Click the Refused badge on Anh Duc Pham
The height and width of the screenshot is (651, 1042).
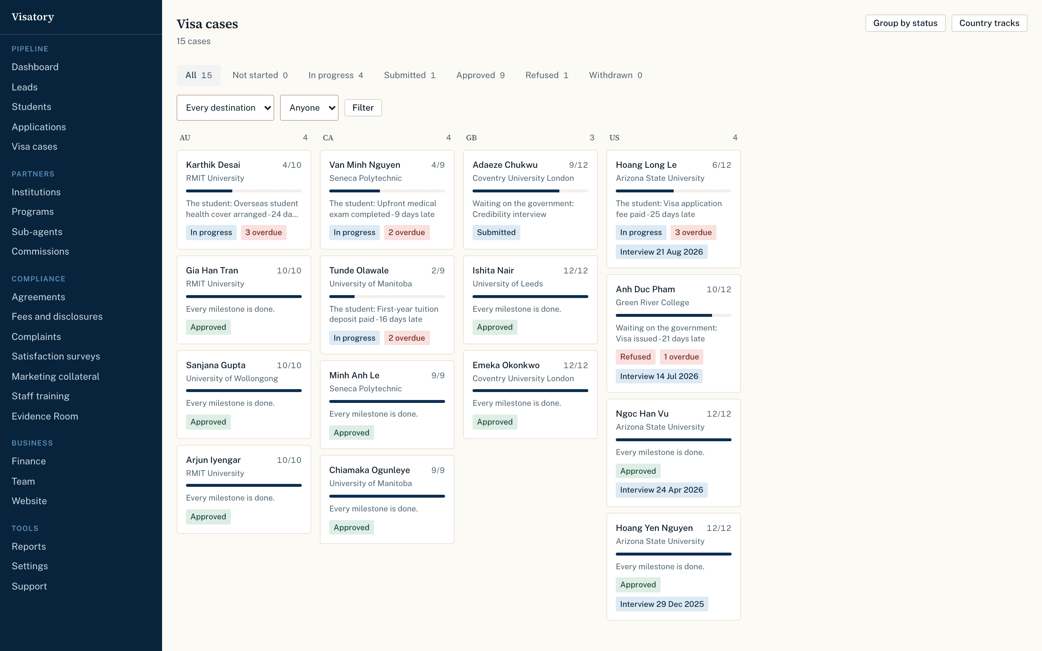click(636, 357)
